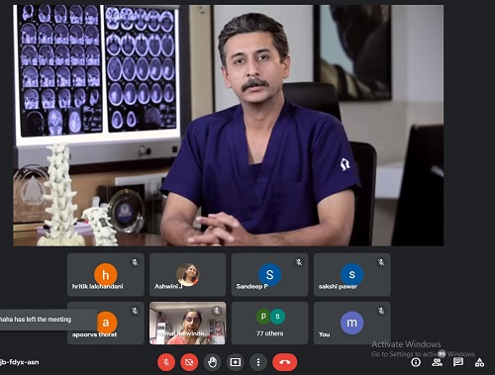Click the purple m avatar
The image size is (495, 375).
pos(351,323)
